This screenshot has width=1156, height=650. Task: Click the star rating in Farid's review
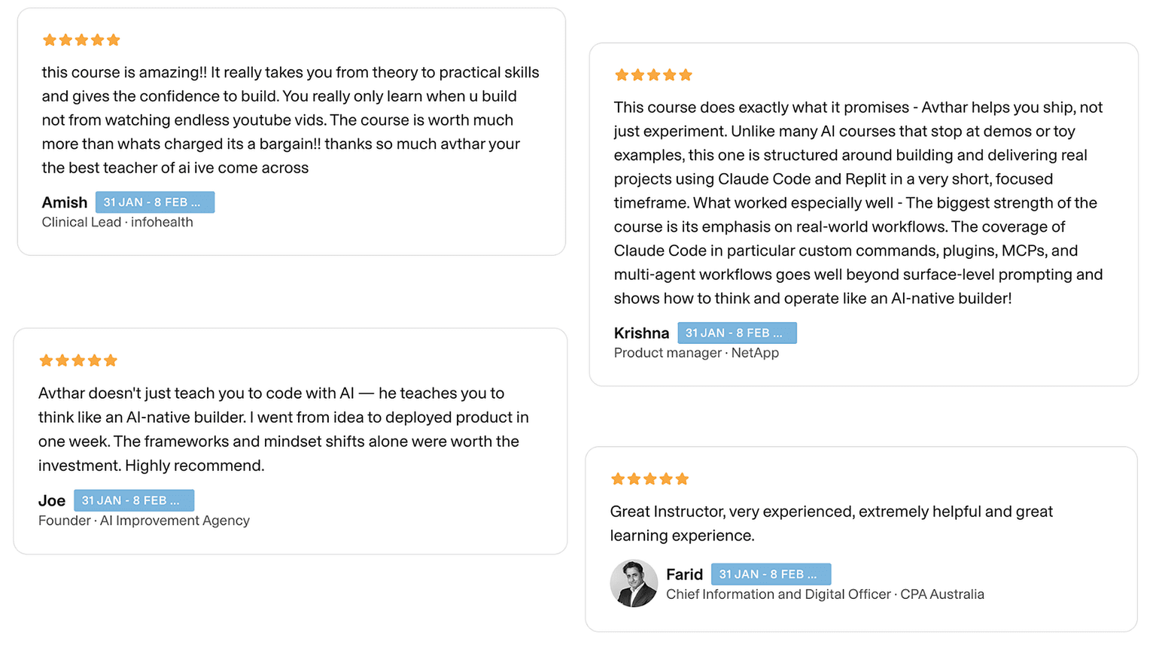650,479
